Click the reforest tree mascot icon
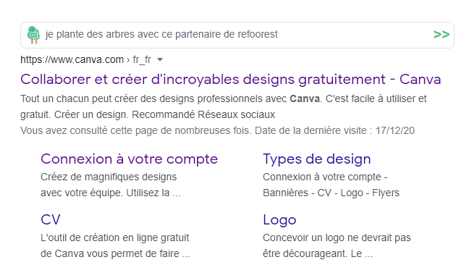This screenshot has width=464, height=265. click(33, 35)
